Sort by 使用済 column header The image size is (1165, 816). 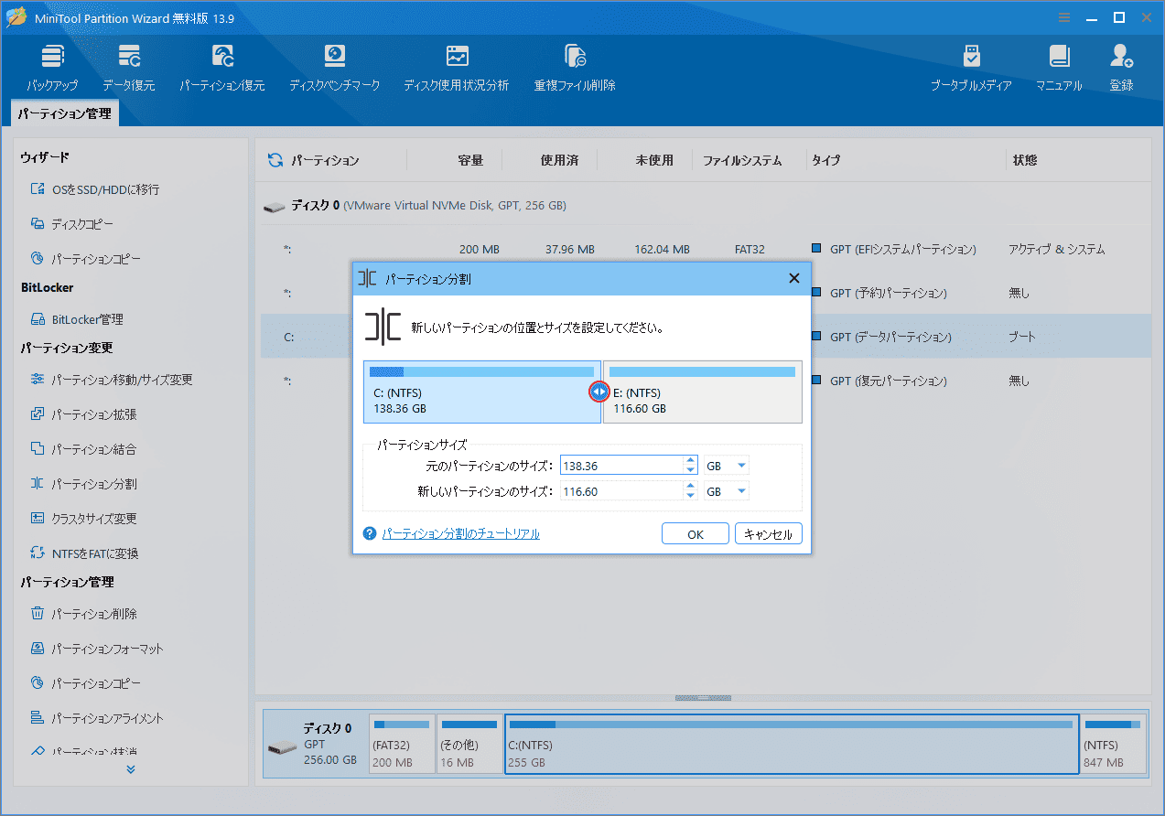point(559,160)
